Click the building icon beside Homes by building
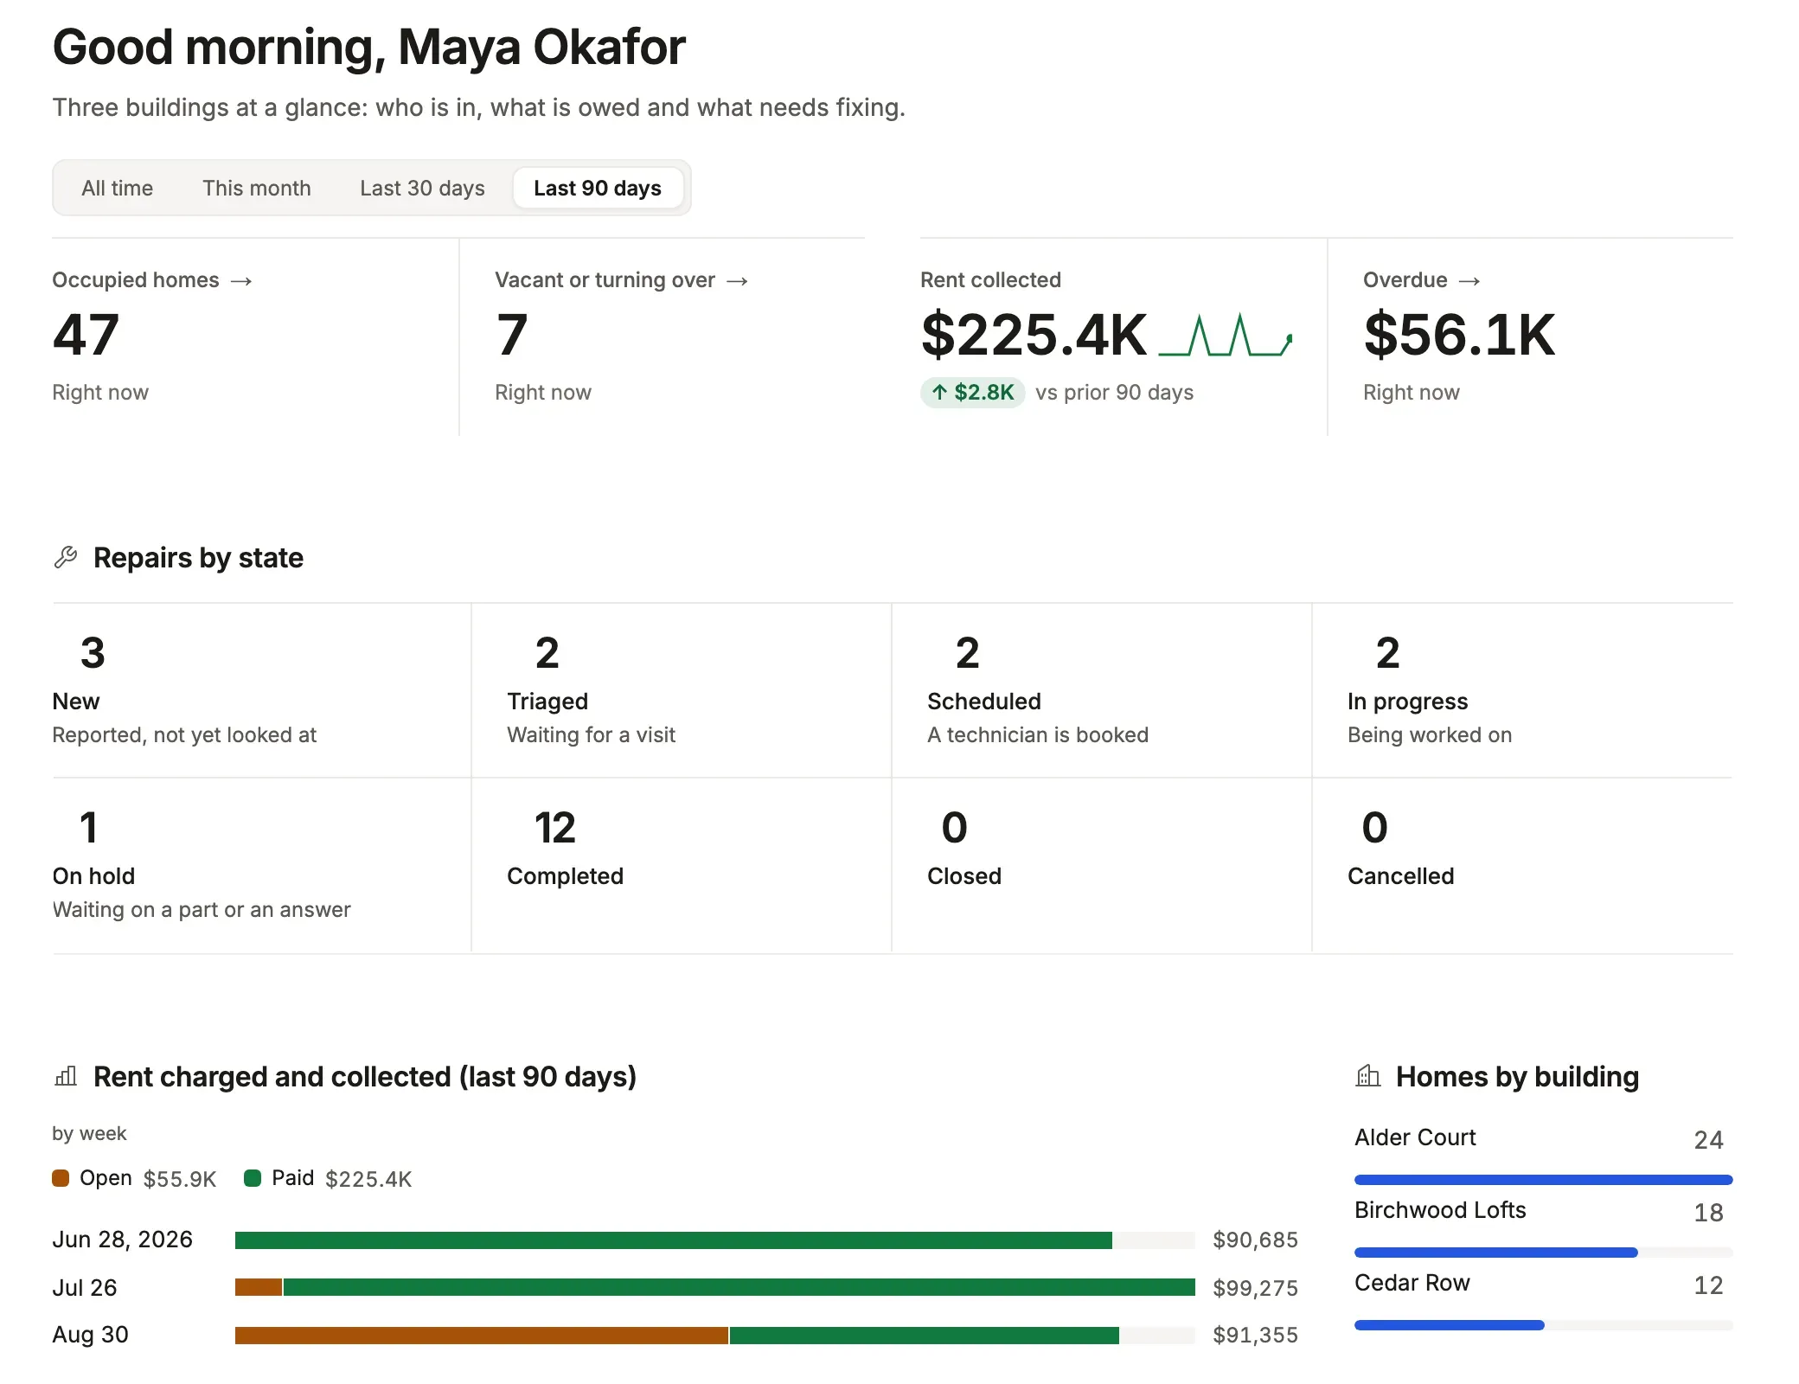This screenshot has height=1384, width=1799. coord(1368,1076)
